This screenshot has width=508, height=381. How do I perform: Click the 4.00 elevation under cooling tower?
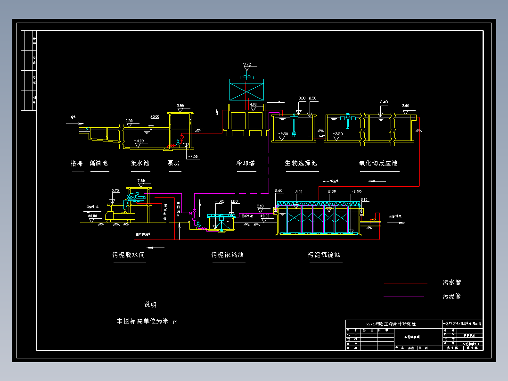tap(254, 104)
